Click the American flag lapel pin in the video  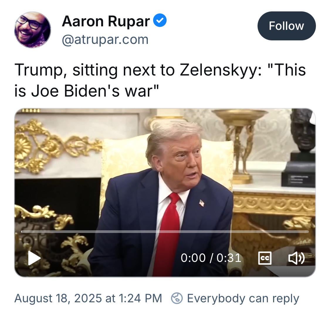tap(202, 203)
